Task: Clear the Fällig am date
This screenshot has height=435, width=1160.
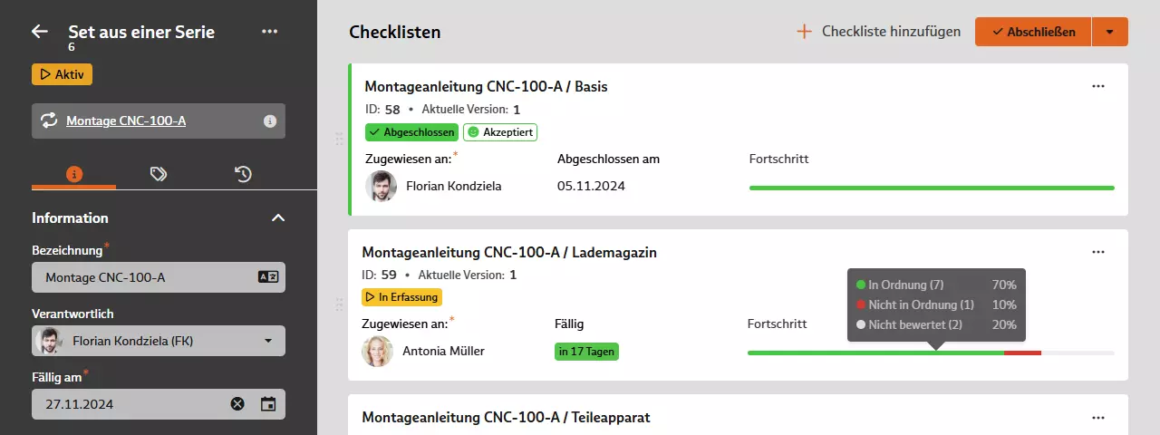Action: coord(237,404)
